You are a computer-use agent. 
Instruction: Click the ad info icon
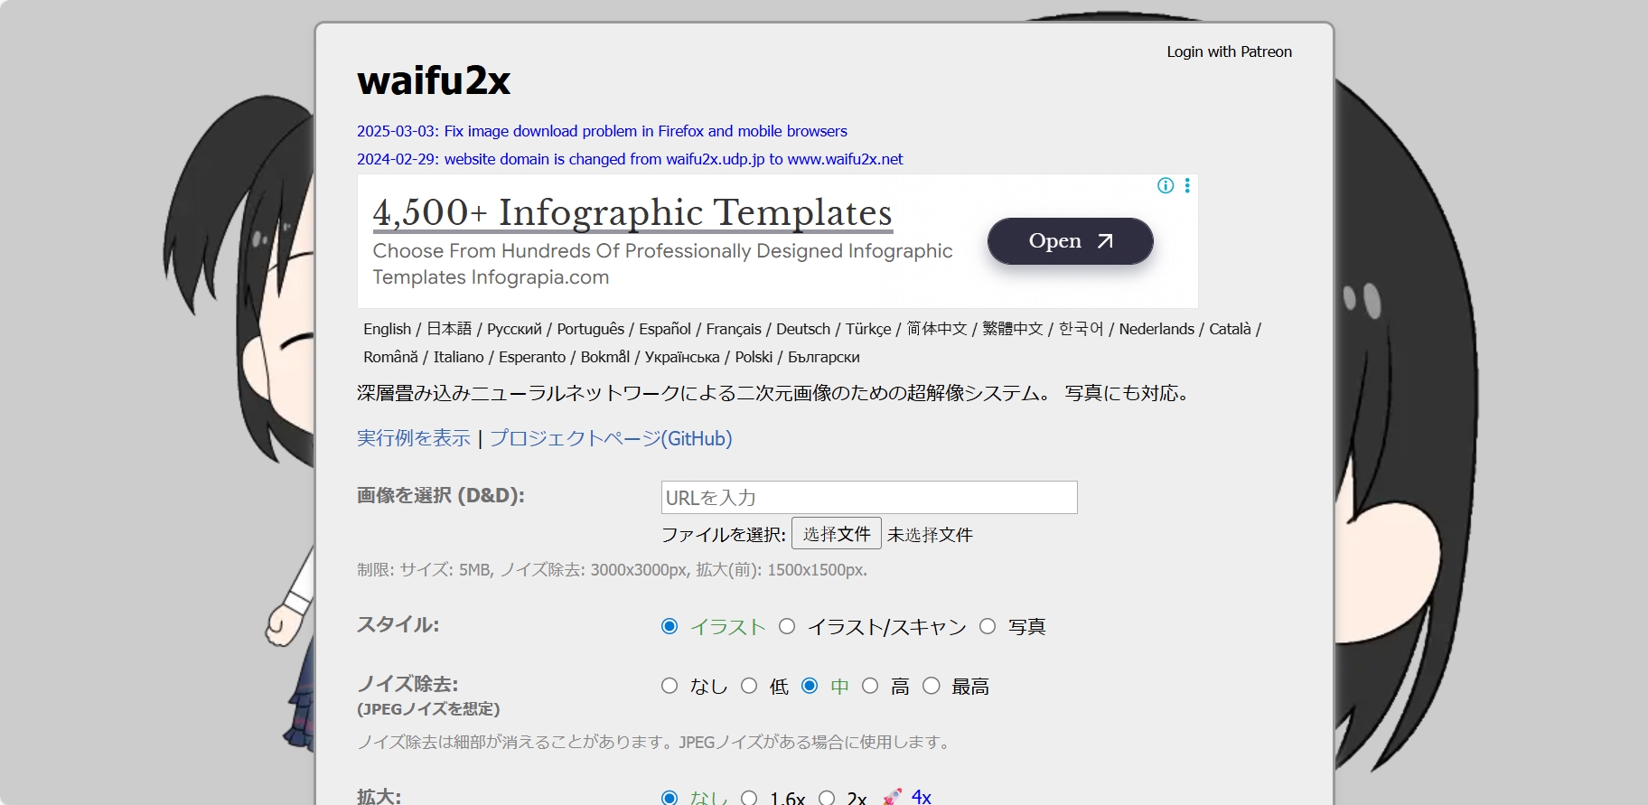(x=1166, y=185)
